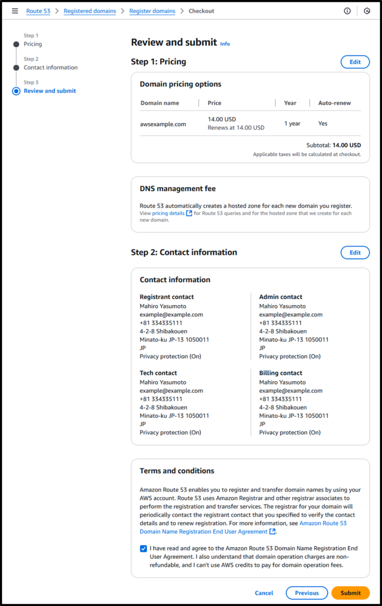Click external link icon beside pricing details
This screenshot has width=382, height=606.
click(x=190, y=213)
